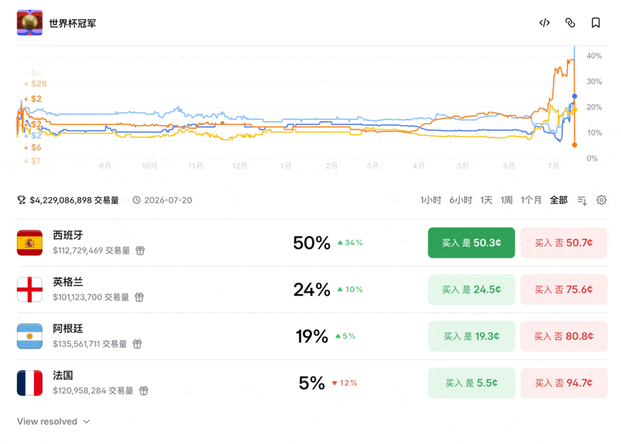The height and width of the screenshot is (444, 621).
Task: Buy Yes on France at 5.5¢
Action: click(471, 383)
